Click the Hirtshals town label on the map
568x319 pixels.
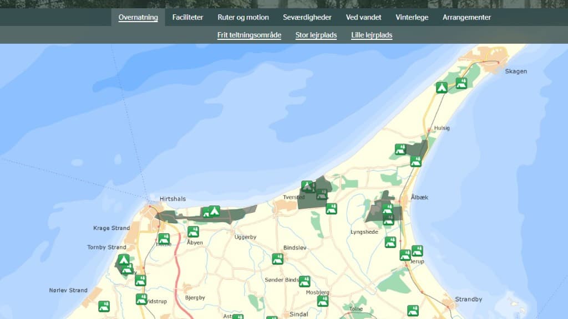pyautogui.click(x=173, y=199)
